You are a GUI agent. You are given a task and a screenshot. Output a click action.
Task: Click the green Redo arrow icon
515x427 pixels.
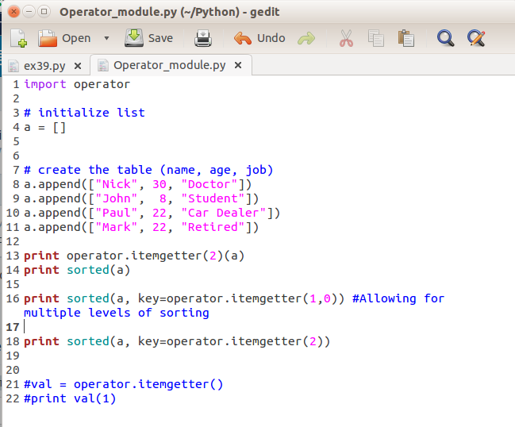point(306,38)
